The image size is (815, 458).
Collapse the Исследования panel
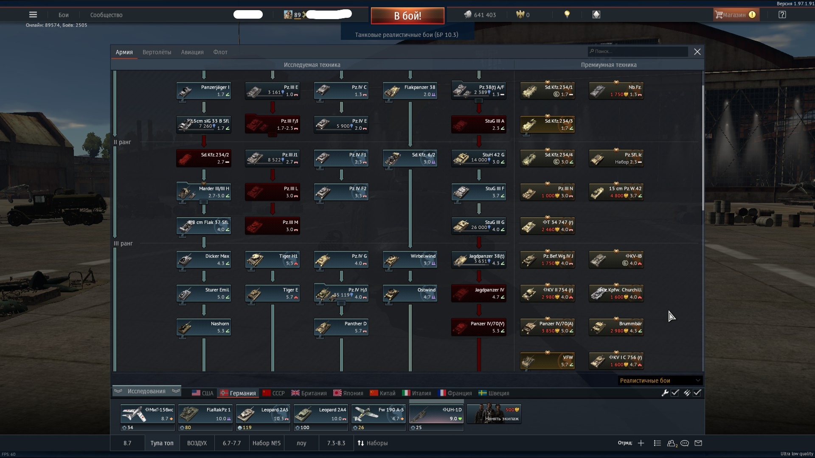point(147,391)
